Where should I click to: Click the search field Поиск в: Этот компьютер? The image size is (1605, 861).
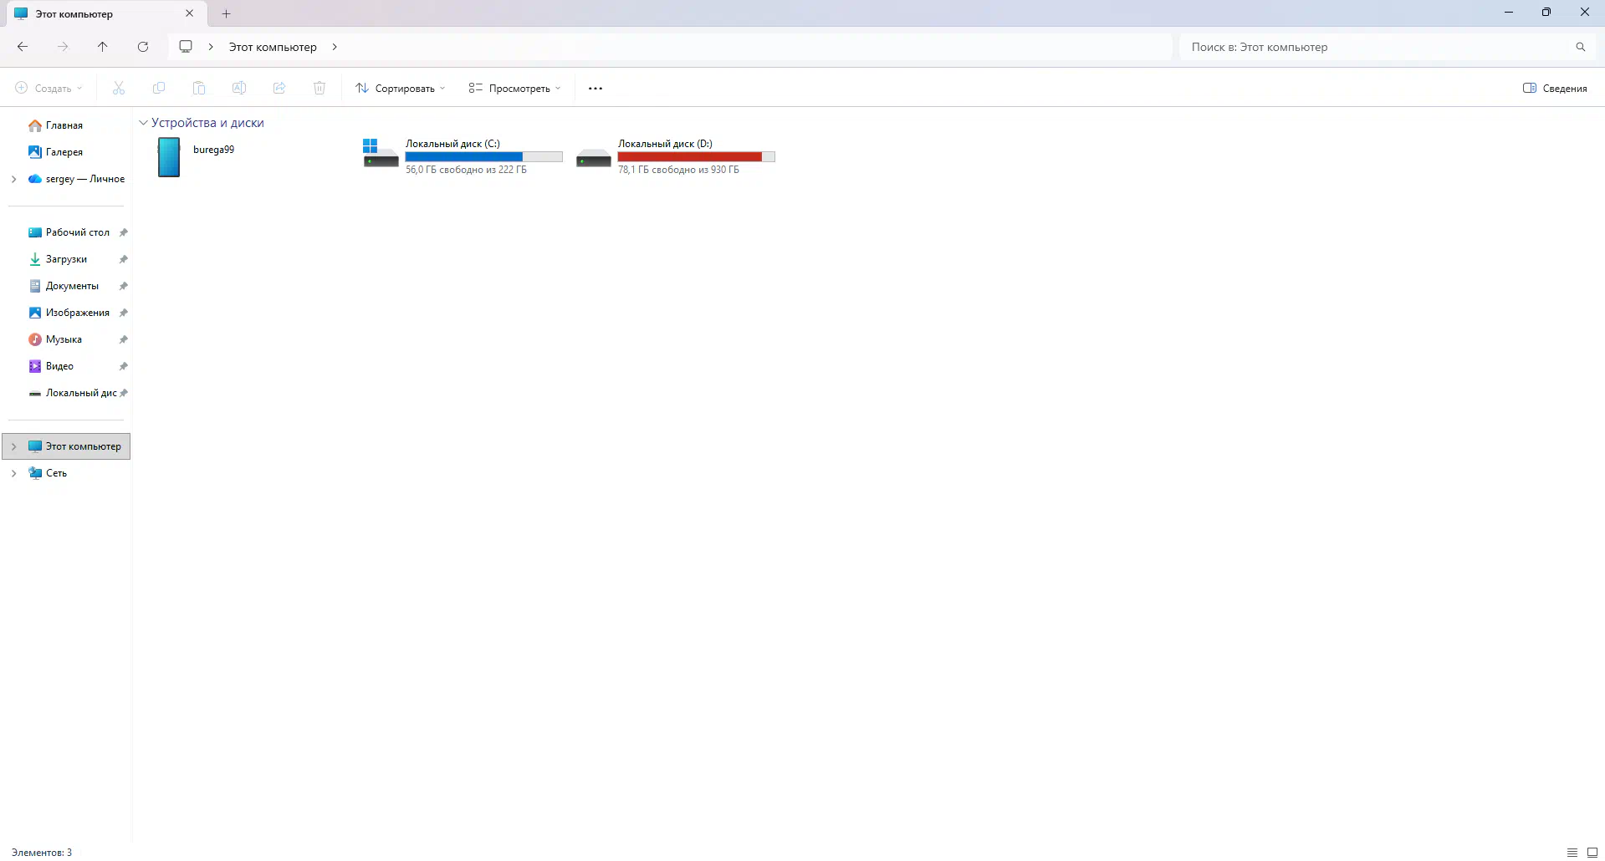[1372, 47]
